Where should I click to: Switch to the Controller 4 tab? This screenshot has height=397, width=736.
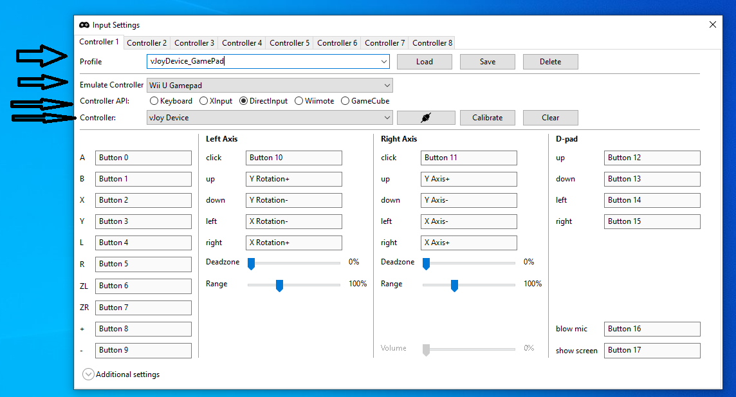242,42
